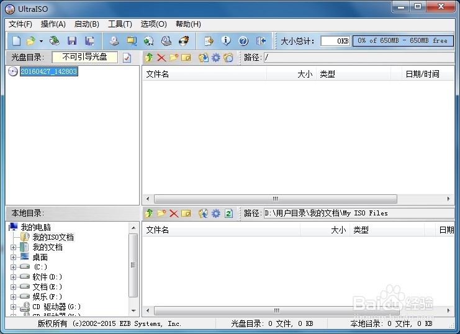Click the Rename icon in local pane toolbar
Screen dimensions: 460x334
[x=186, y=214]
